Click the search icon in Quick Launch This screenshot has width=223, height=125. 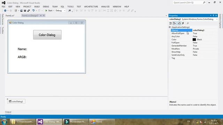click(204, 2)
